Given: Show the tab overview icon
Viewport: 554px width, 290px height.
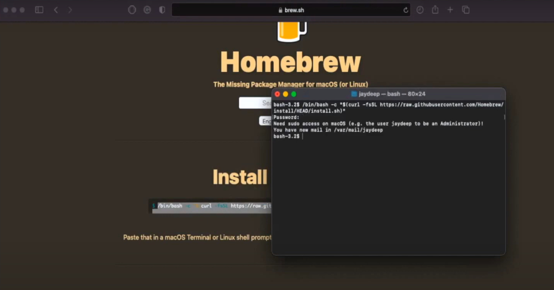Looking at the screenshot, I should (466, 10).
